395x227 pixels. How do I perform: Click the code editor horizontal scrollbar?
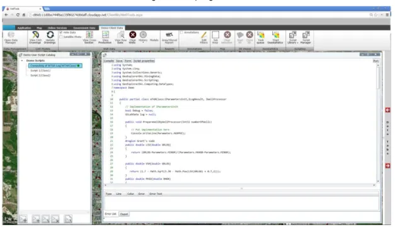pyautogui.click(x=239, y=185)
